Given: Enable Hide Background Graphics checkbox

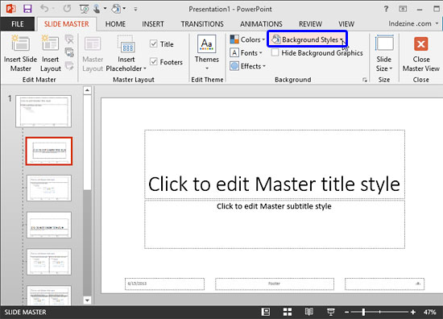Looking at the screenshot, I should 275,52.
